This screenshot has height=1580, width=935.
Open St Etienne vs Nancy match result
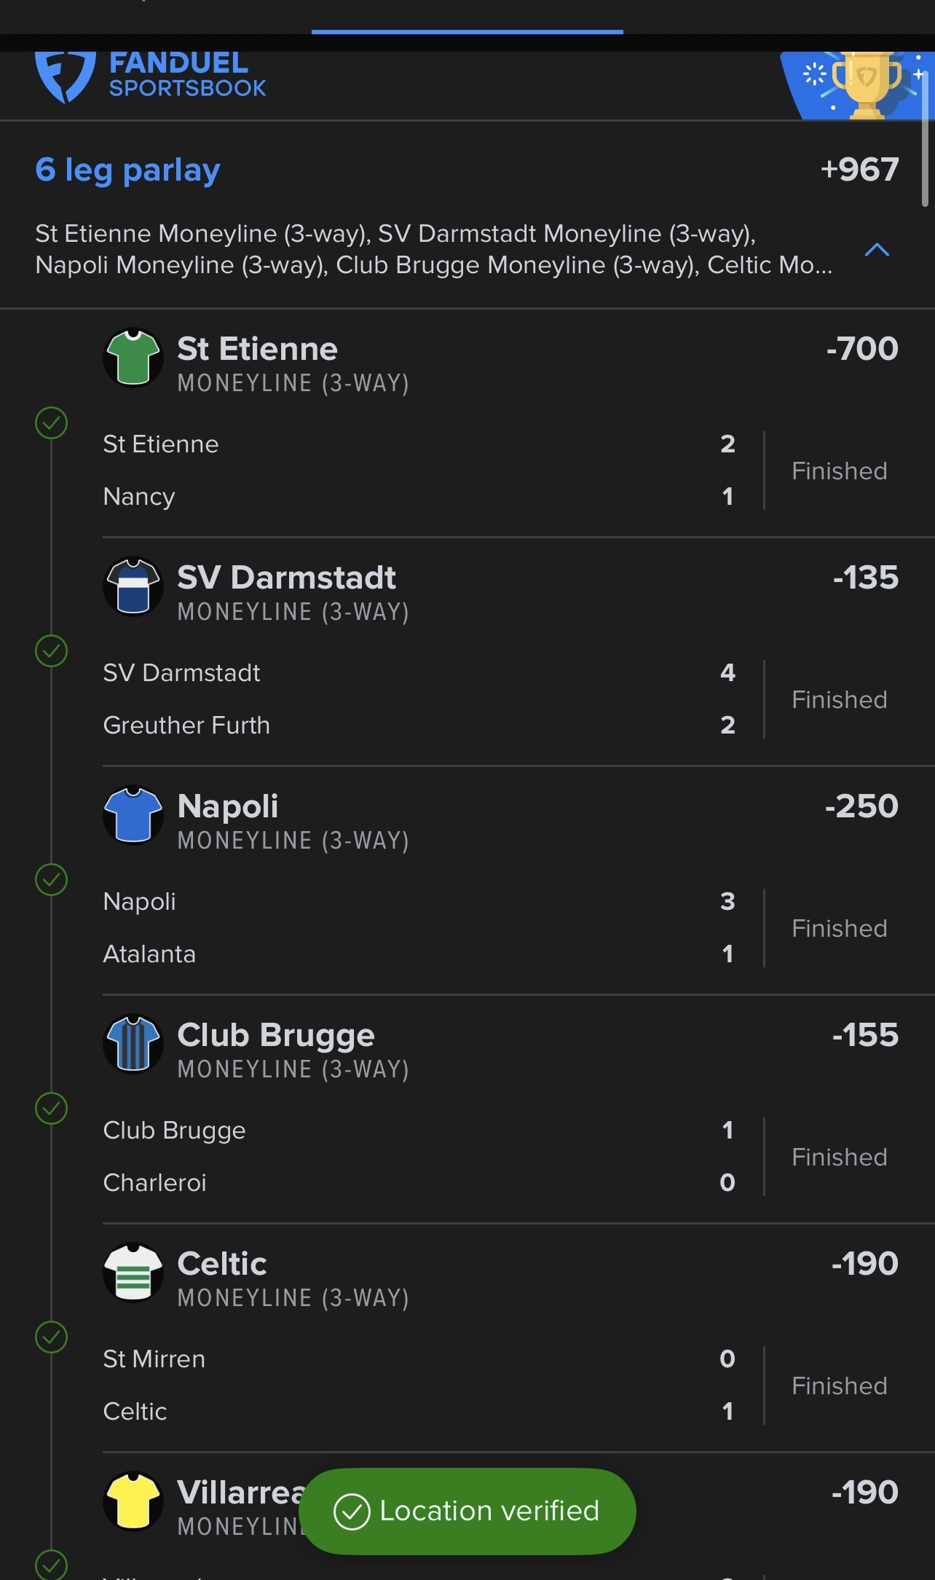(419, 471)
